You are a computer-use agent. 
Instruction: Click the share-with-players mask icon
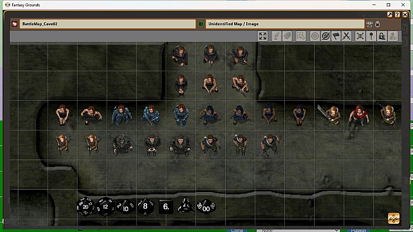(369, 24)
